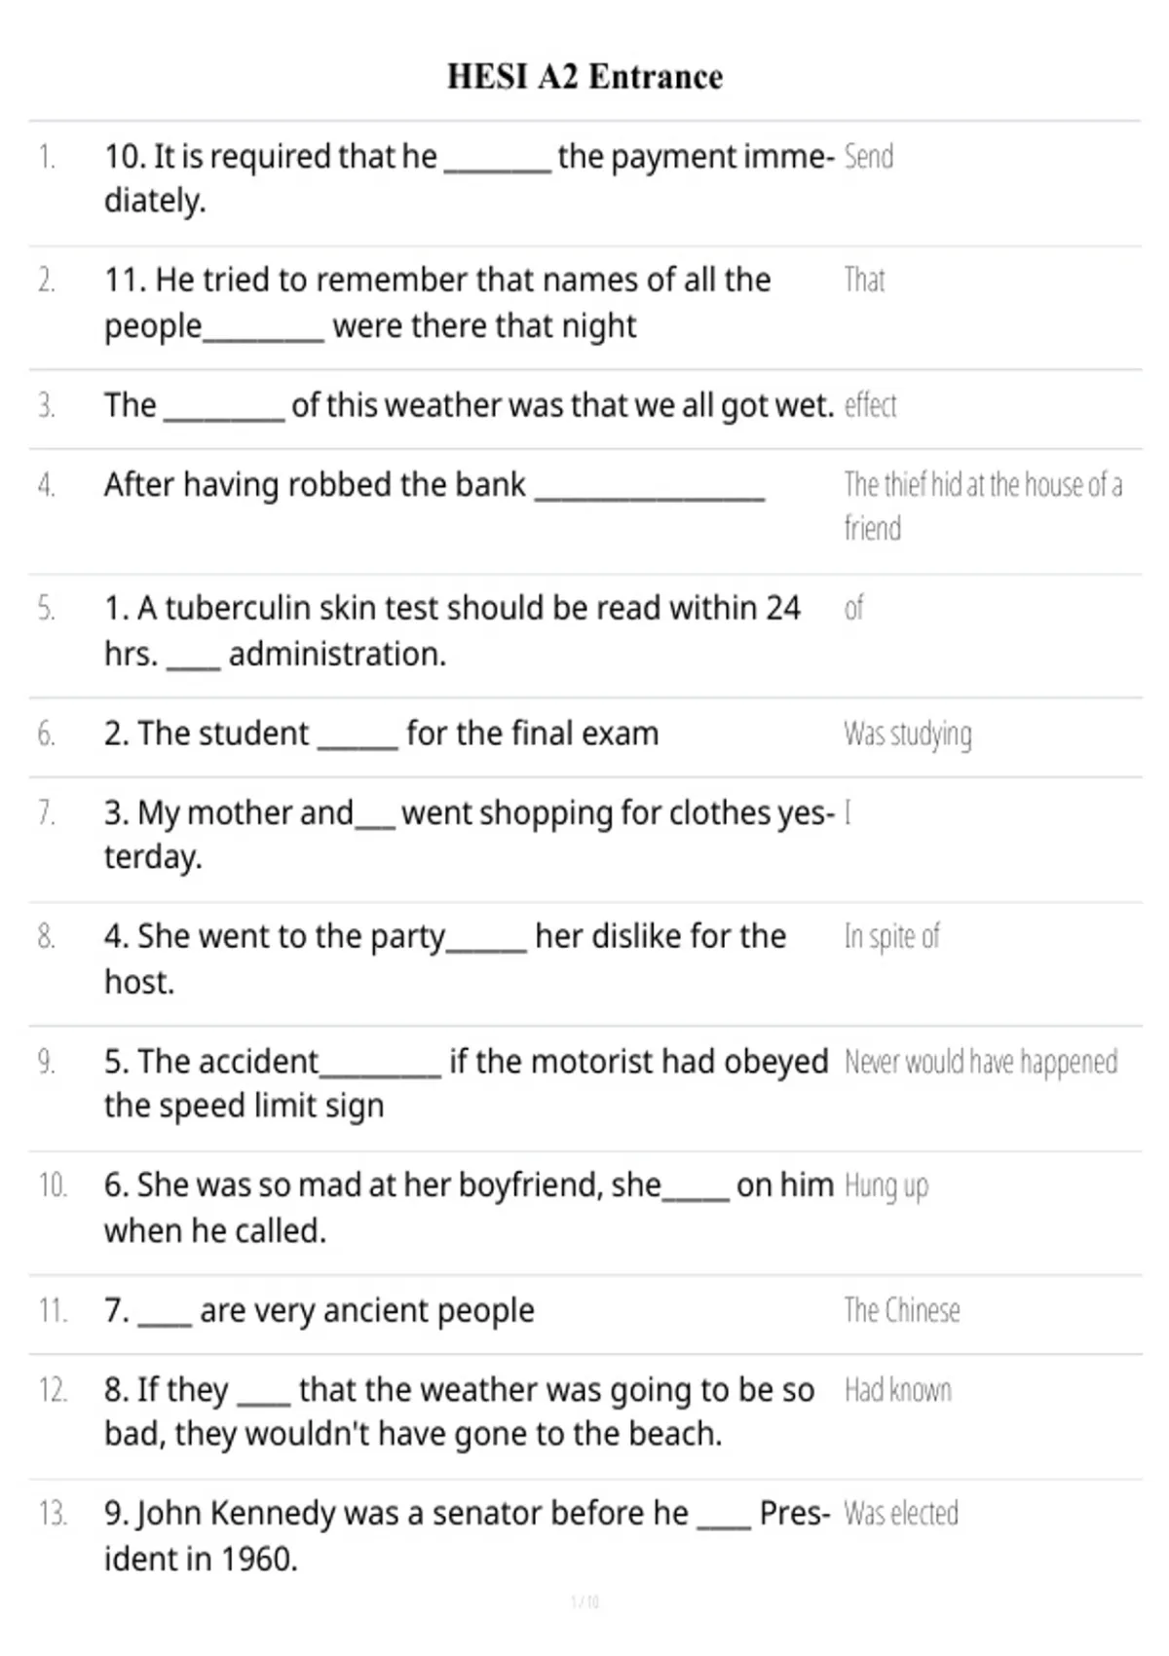Click the 'After having robbed the bank' question
The width and height of the screenshot is (1169, 1656).
[x=434, y=485]
